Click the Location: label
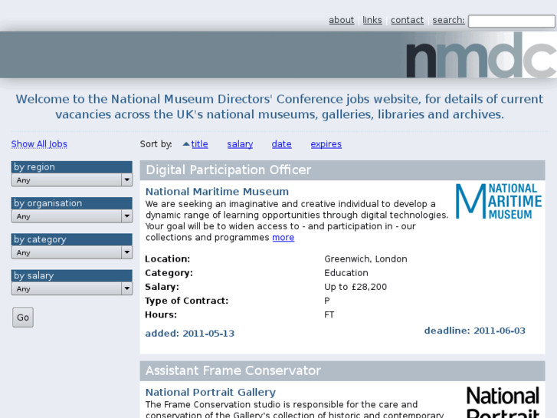 167,259
